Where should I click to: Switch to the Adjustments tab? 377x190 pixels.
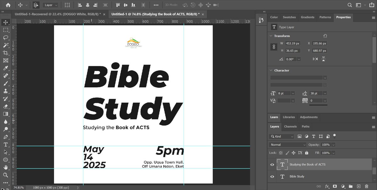(309, 117)
